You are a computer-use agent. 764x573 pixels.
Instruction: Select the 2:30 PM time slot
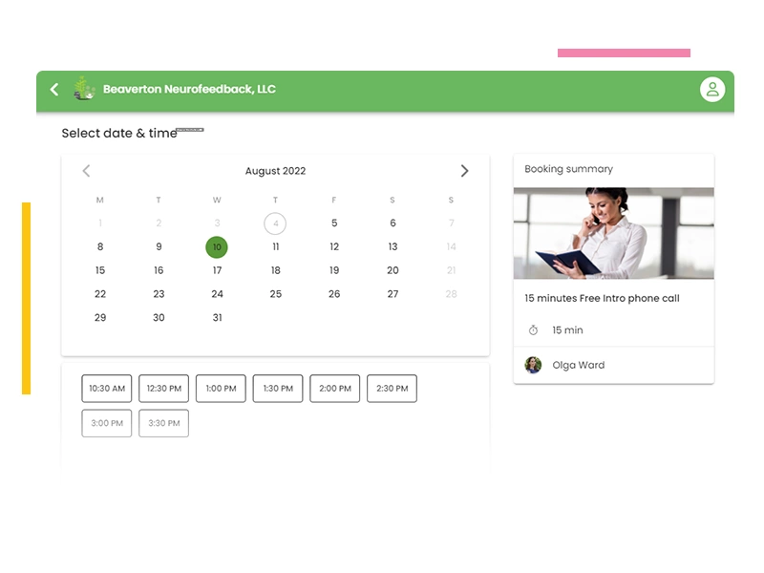tap(392, 389)
